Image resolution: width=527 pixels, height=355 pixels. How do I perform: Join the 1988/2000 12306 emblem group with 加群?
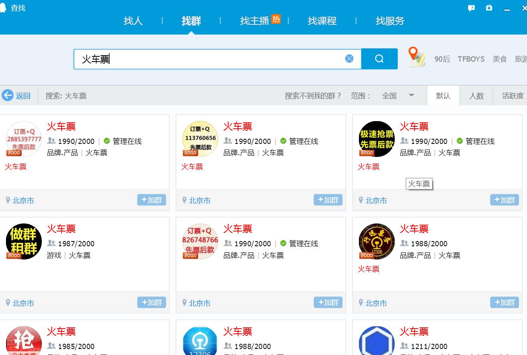(505, 302)
